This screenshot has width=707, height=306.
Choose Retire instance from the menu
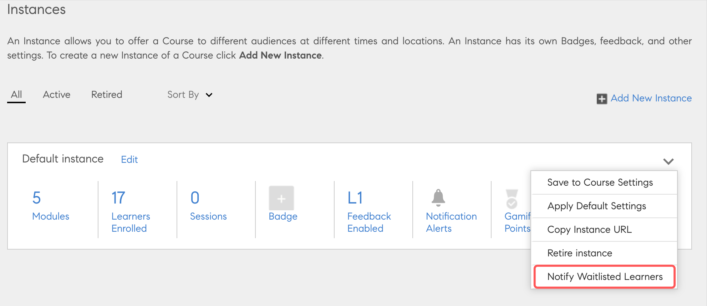(x=580, y=253)
